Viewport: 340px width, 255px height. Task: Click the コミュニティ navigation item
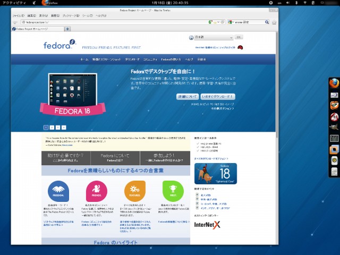click(x=150, y=59)
